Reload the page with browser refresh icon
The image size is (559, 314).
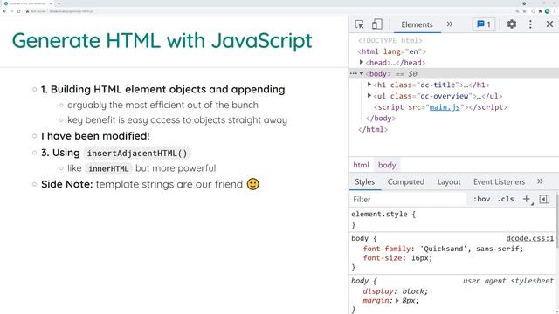point(18,11)
